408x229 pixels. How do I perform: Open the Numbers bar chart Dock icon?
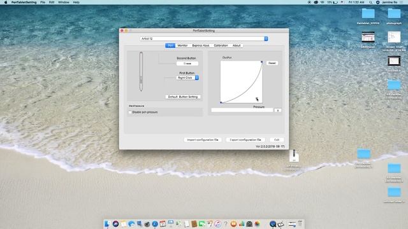click(242, 224)
